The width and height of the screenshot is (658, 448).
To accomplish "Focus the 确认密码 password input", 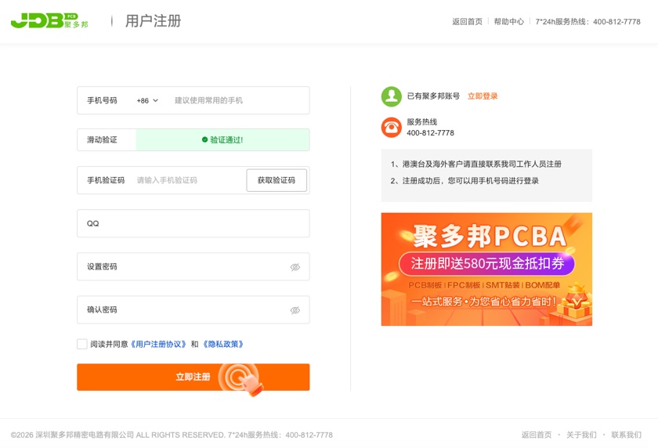I will coord(193,310).
